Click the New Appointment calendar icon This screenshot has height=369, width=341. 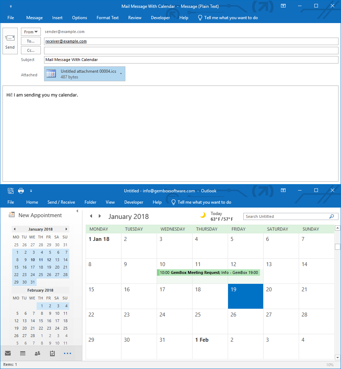pos(12,215)
